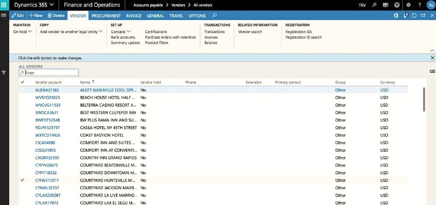The width and height of the screenshot is (436, 205).
Task: Refresh the vendor list page
Action: (414, 15)
